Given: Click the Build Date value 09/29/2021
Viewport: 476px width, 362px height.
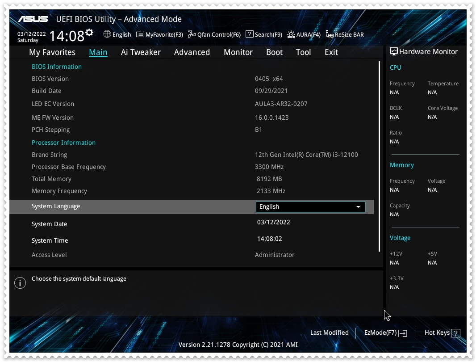Looking at the screenshot, I should (271, 91).
